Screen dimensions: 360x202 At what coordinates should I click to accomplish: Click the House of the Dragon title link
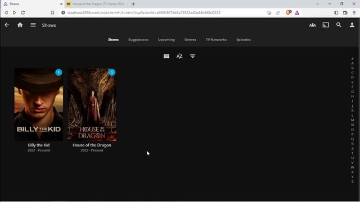coord(92,145)
